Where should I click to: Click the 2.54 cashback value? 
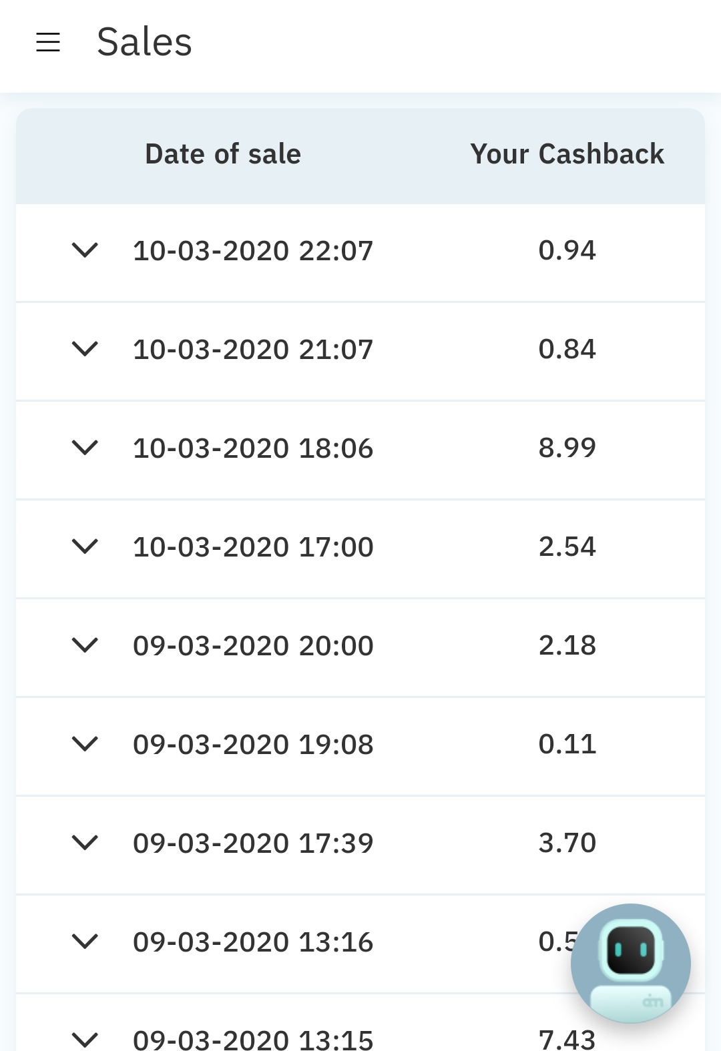567,547
